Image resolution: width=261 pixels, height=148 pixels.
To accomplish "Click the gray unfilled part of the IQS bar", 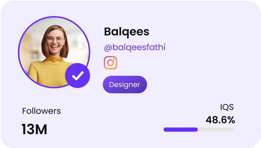I will [x=216, y=129].
